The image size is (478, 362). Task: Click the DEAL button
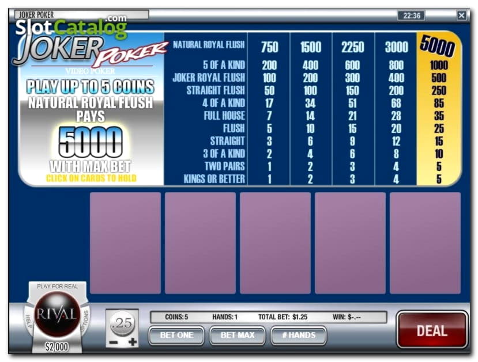(432, 330)
